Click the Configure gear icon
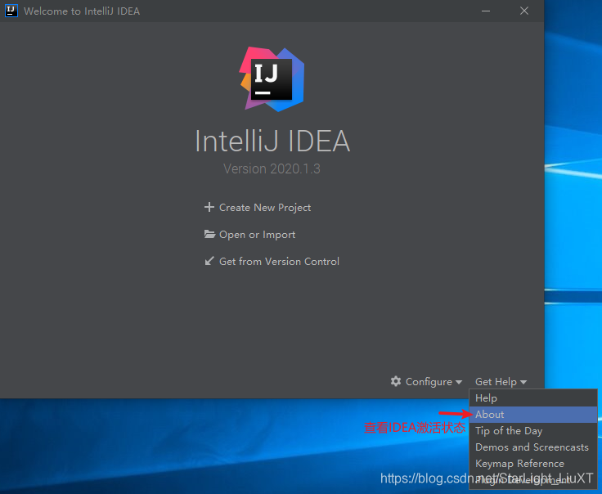Image resolution: width=602 pixels, height=494 pixels. coord(396,381)
